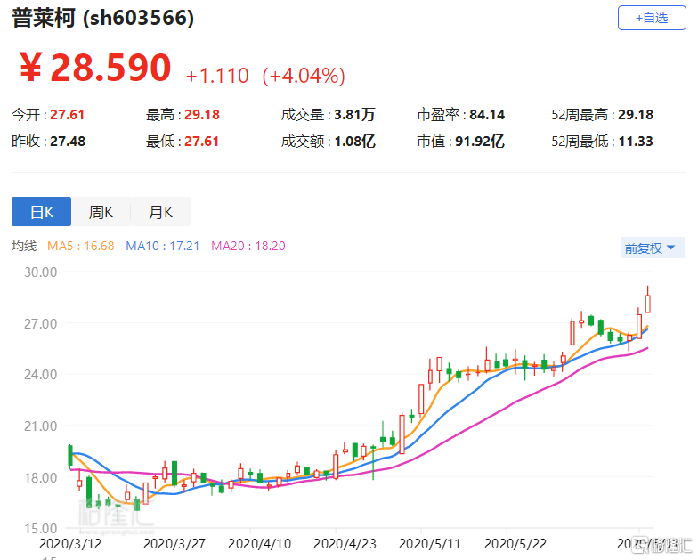Click the 24.00 y-axis label
The height and width of the screenshot is (560, 698).
point(41,374)
